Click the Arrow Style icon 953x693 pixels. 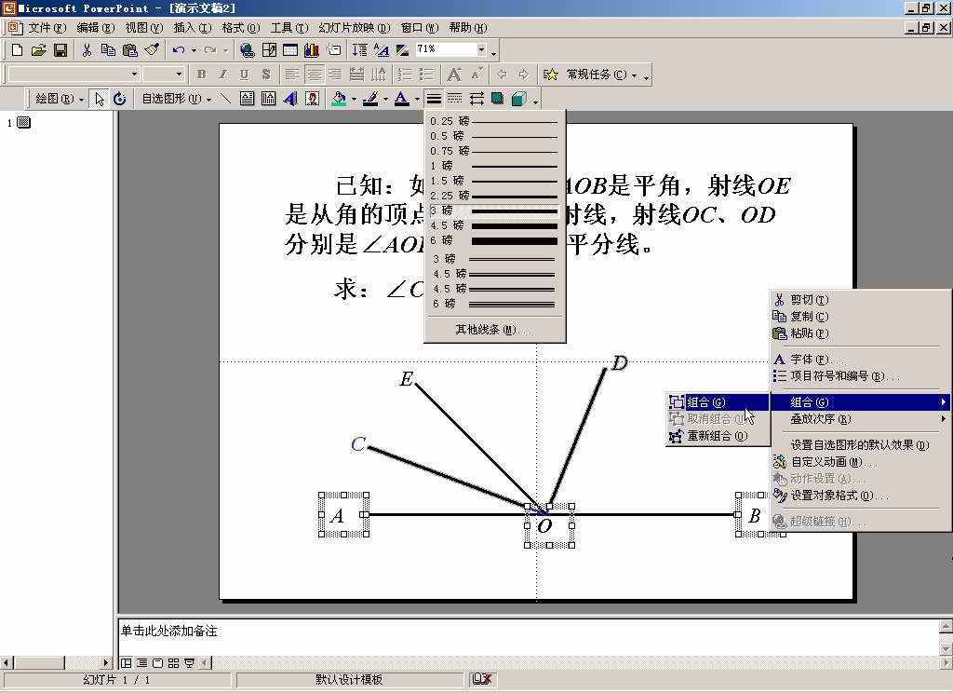476,99
